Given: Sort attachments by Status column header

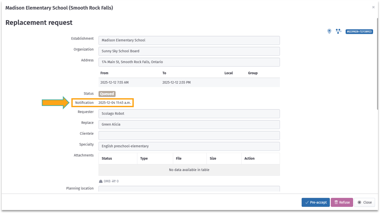Looking at the screenshot, I should tap(118, 159).
